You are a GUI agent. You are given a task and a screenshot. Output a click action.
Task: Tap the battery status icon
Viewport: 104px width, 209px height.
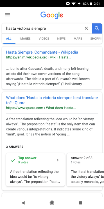[x=91, y=4]
